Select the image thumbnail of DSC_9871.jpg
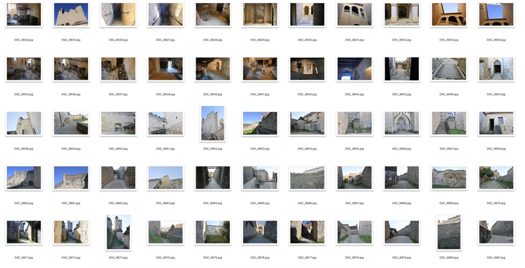Screen dimensions: 525x268 pos(24,232)
